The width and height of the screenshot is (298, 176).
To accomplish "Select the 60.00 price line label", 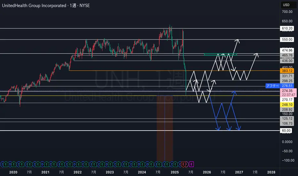I will coord(286,131).
